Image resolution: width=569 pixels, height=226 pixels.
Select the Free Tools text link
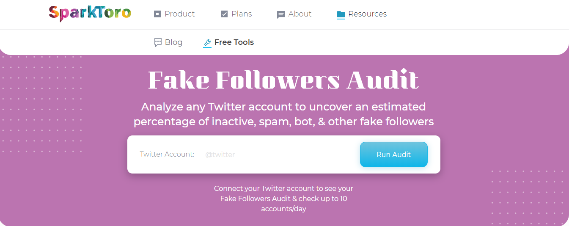pyautogui.click(x=234, y=42)
